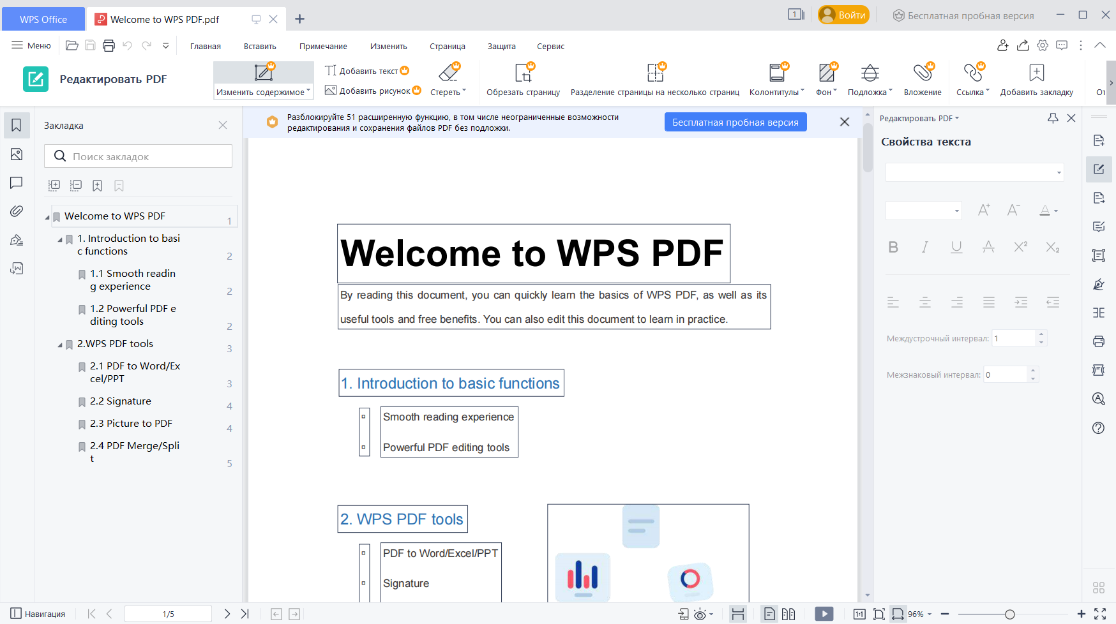
Task: Open the '2.3 Picture to PDF' bookmark
Action: point(131,423)
